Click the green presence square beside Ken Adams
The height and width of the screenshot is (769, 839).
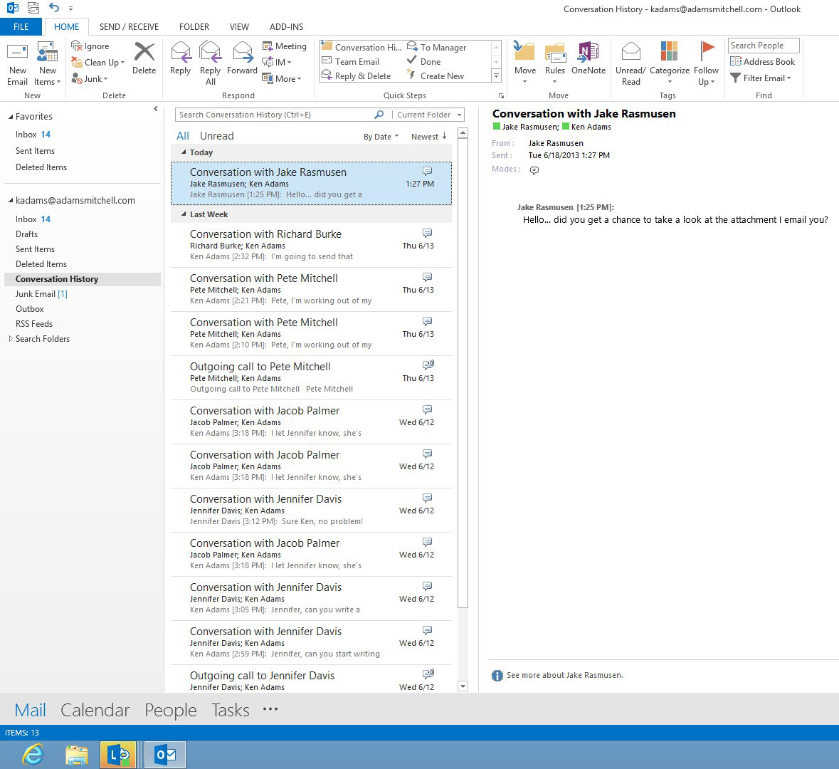(566, 126)
